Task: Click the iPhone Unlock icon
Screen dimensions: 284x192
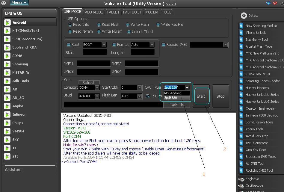Action: 241,33
